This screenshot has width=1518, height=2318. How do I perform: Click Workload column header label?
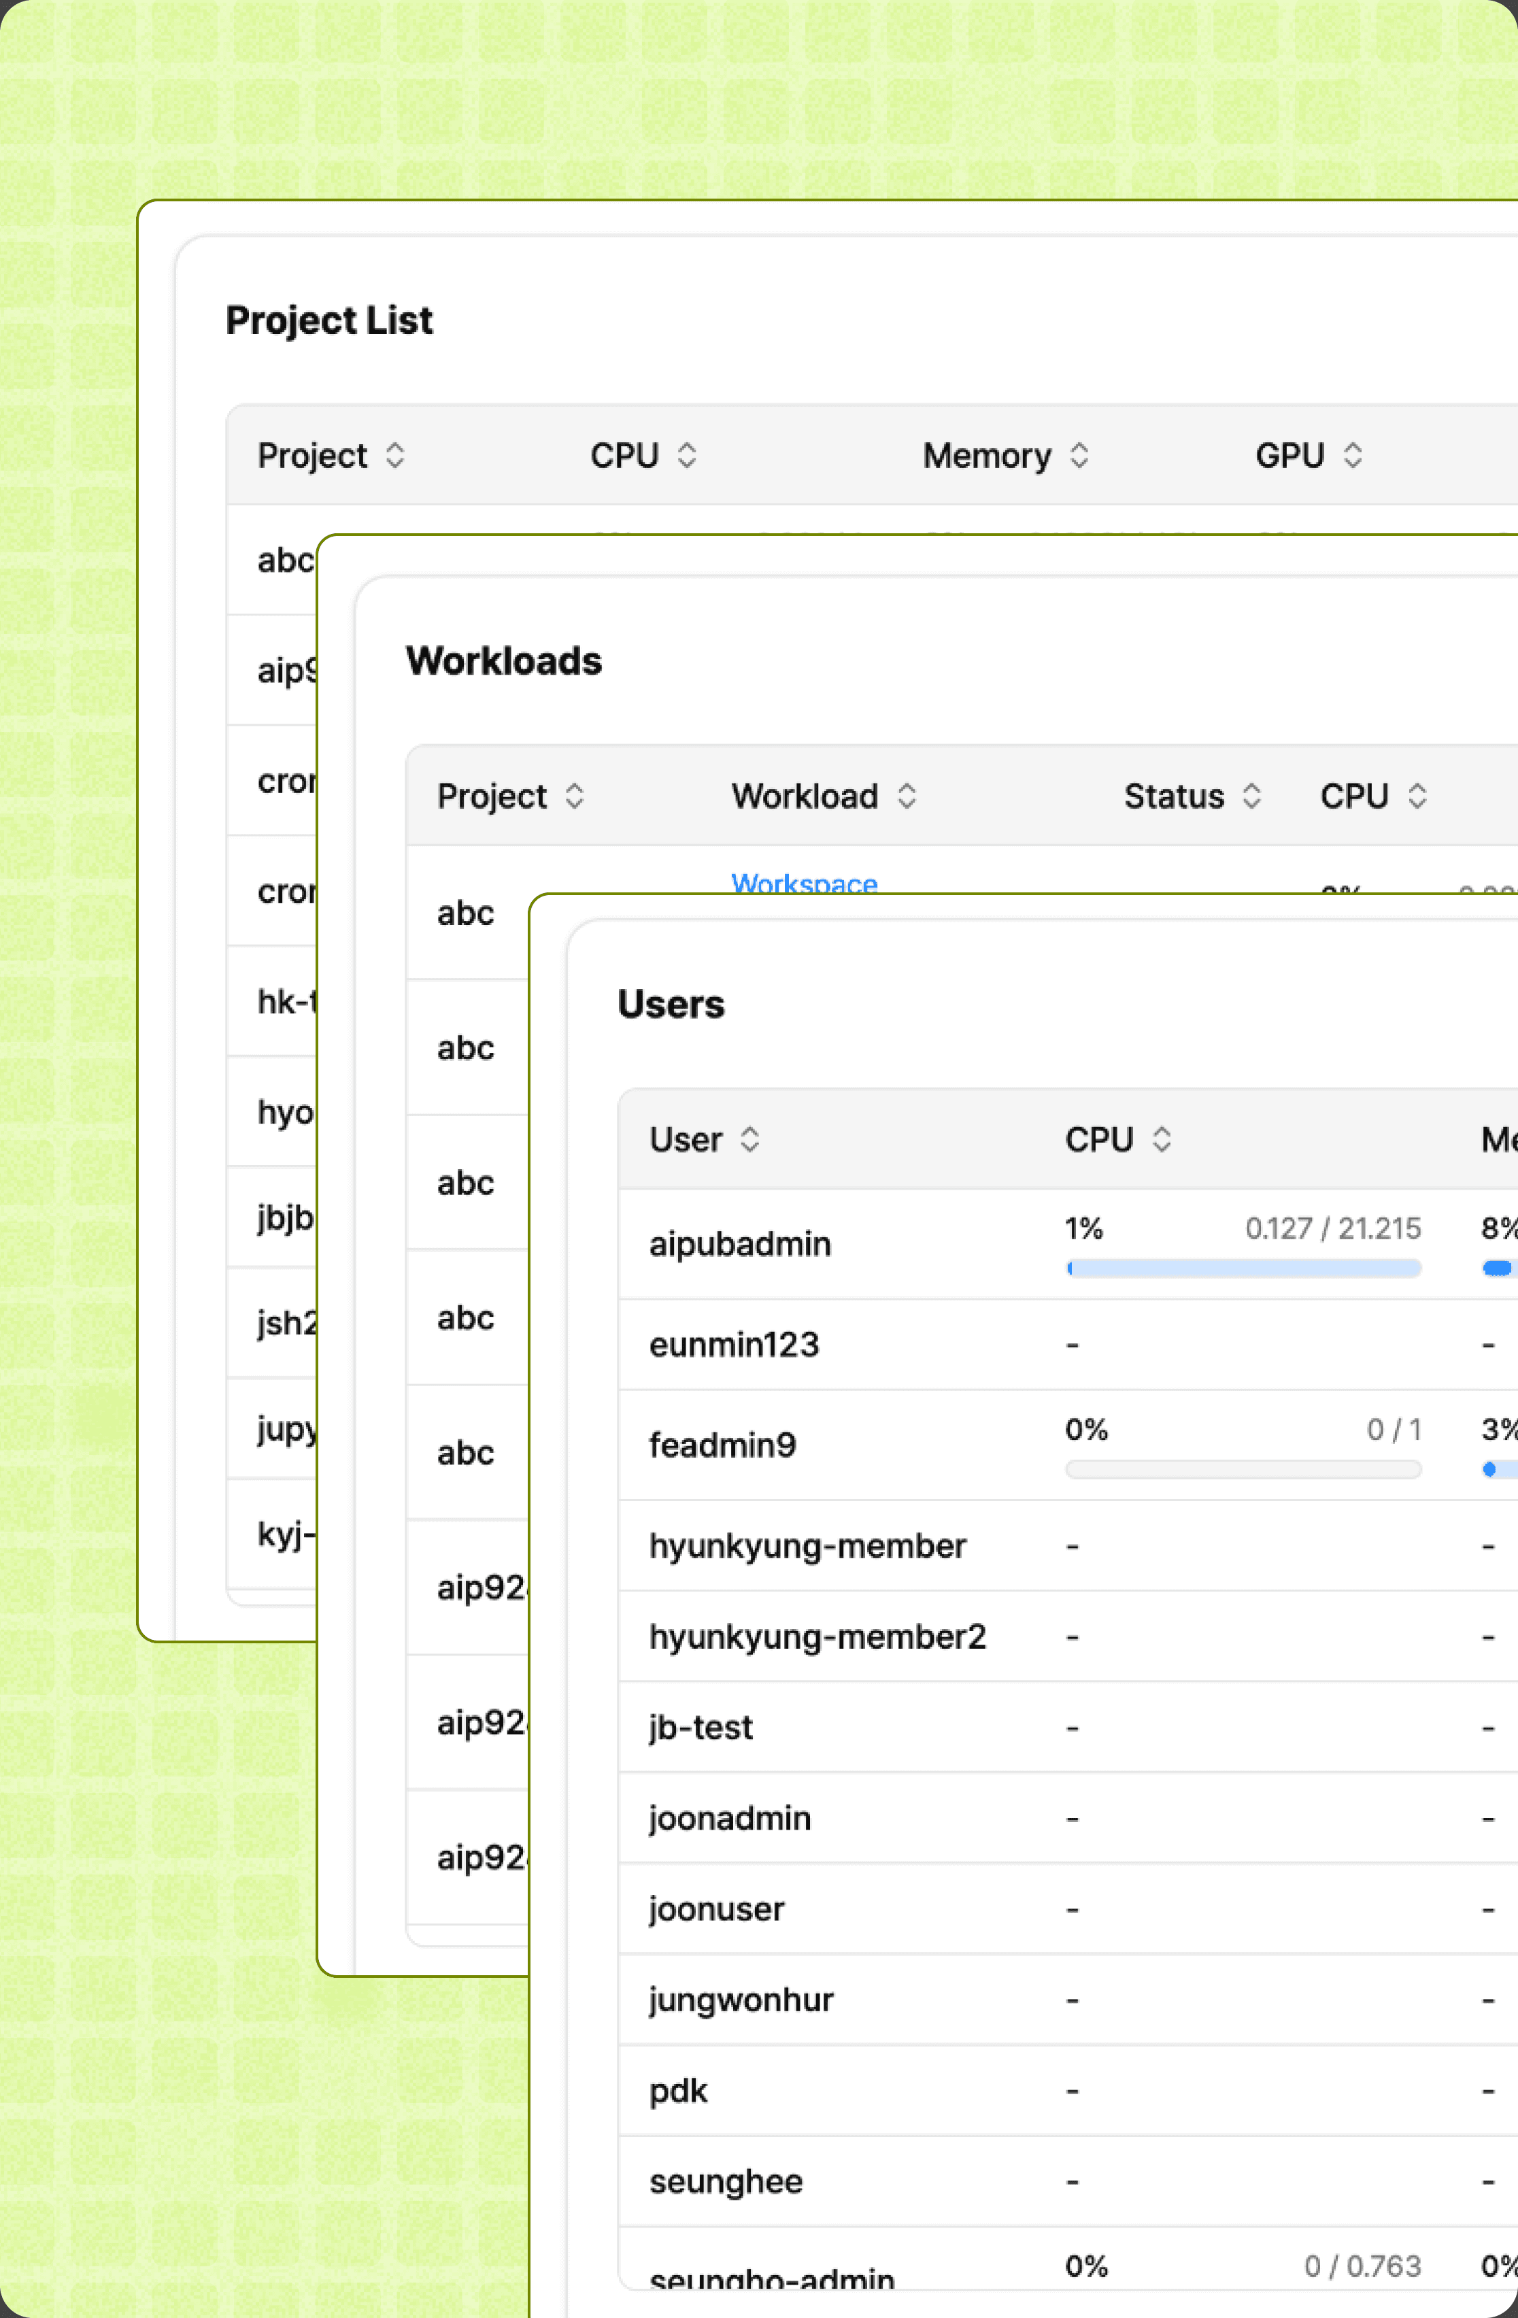pos(805,796)
